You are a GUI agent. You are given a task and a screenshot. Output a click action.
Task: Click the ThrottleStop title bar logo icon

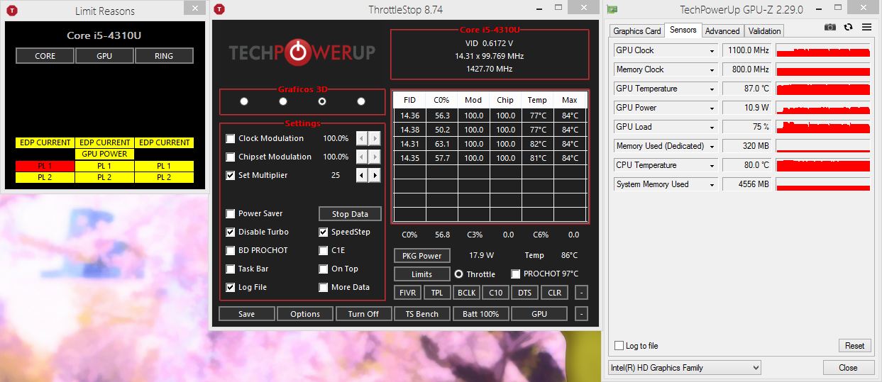click(220, 9)
